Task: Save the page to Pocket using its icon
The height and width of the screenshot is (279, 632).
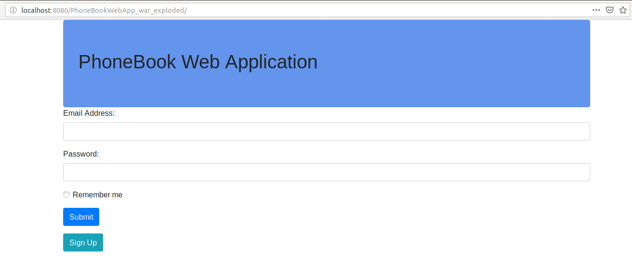Action: 610,9
